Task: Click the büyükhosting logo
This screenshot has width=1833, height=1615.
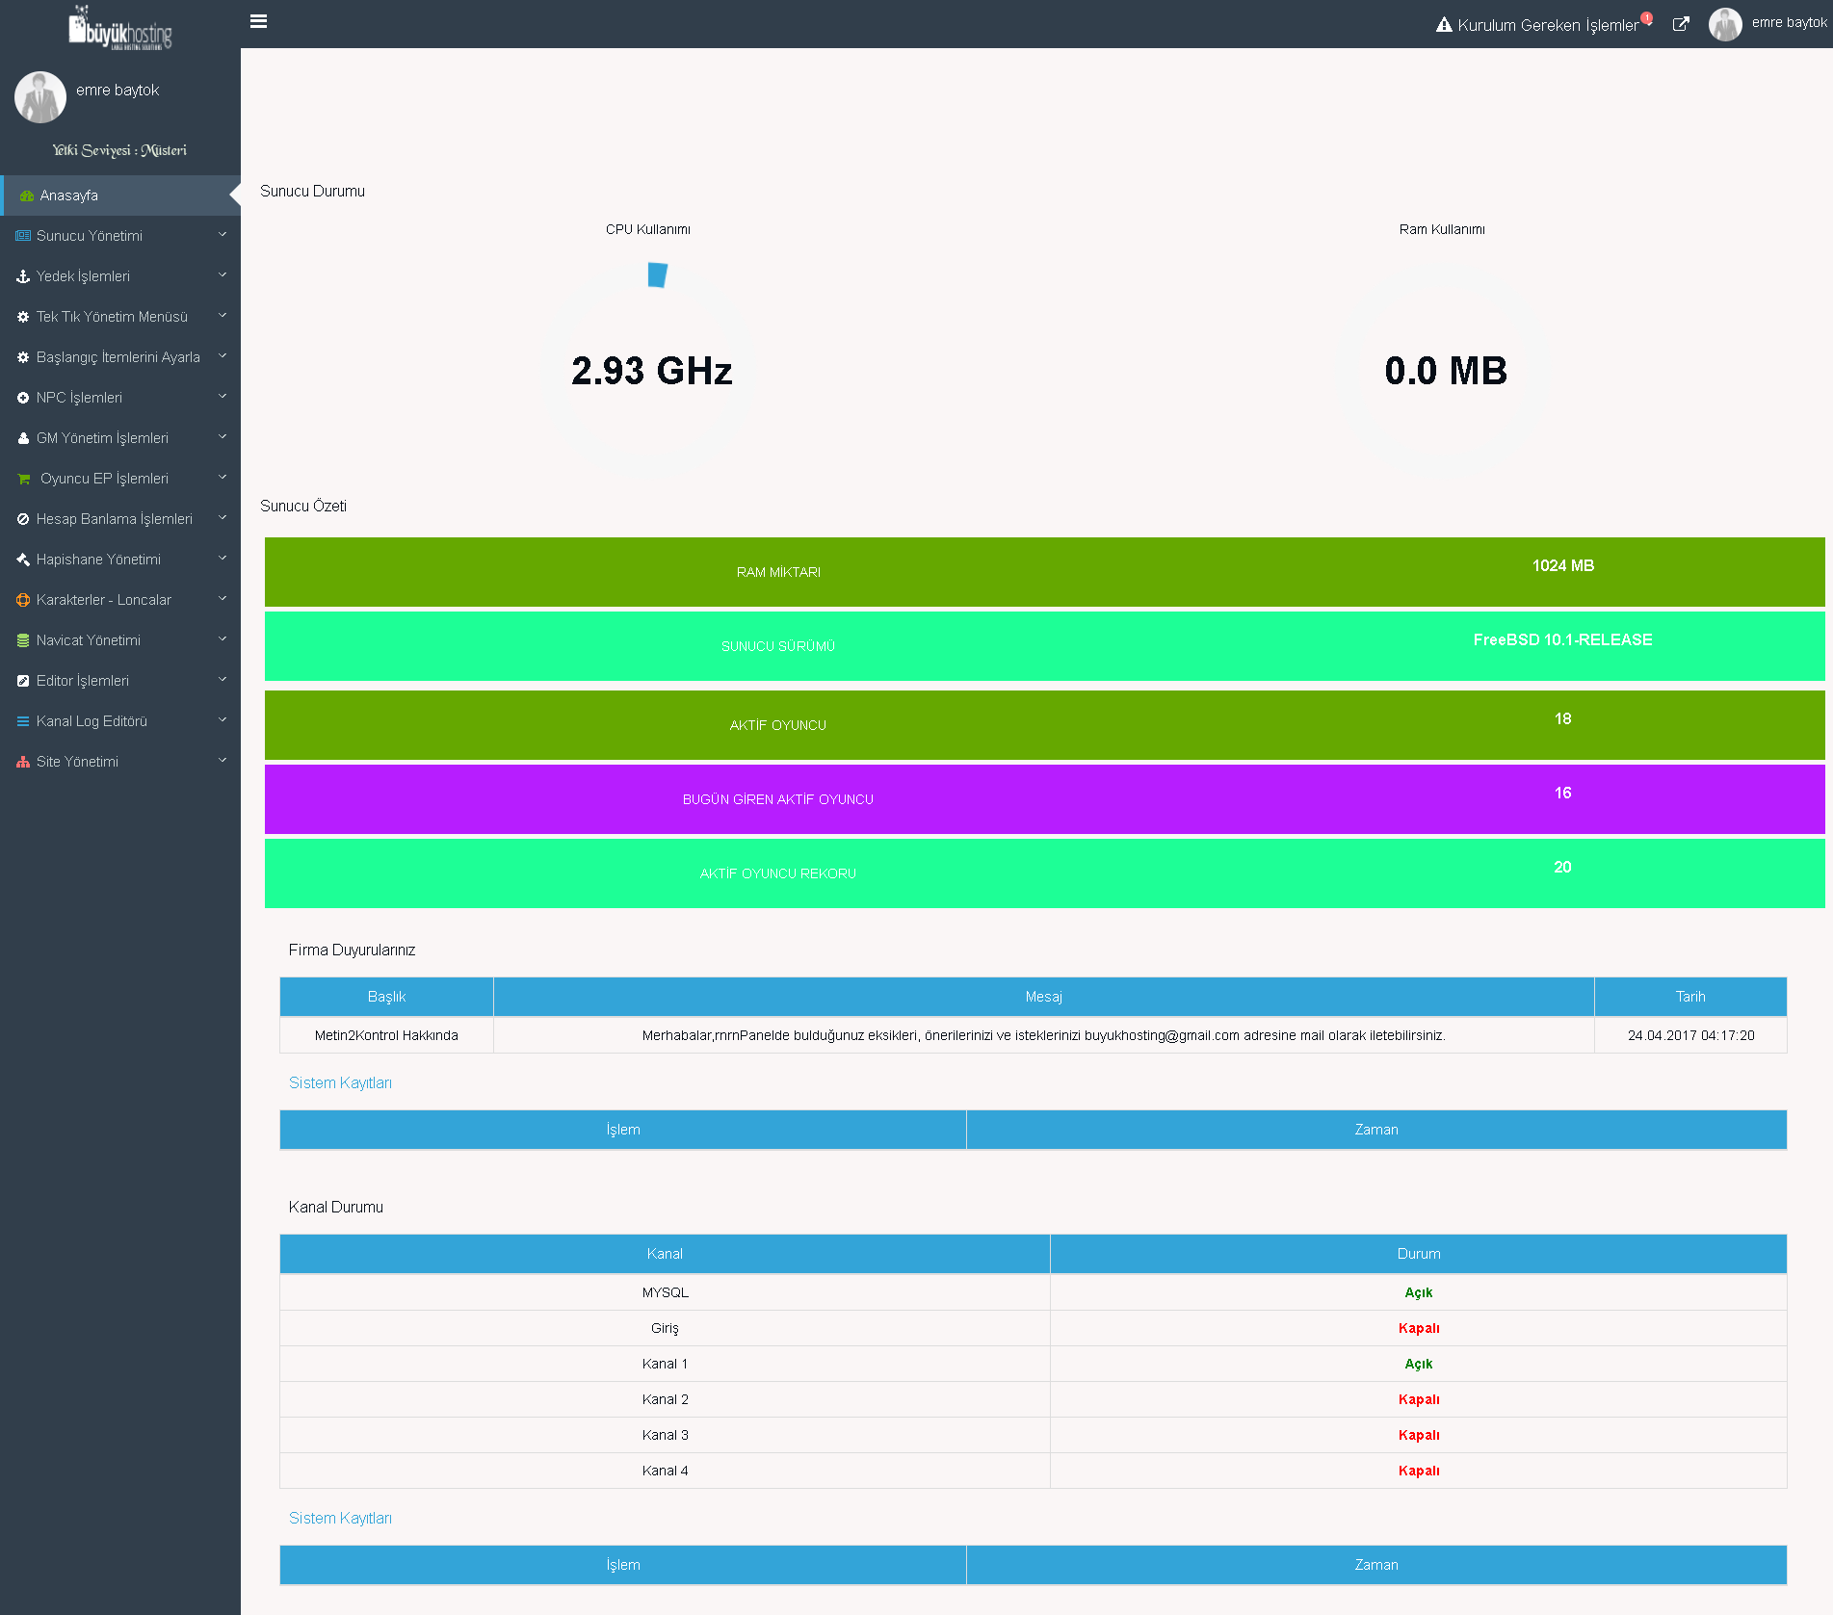Action: click(x=120, y=29)
